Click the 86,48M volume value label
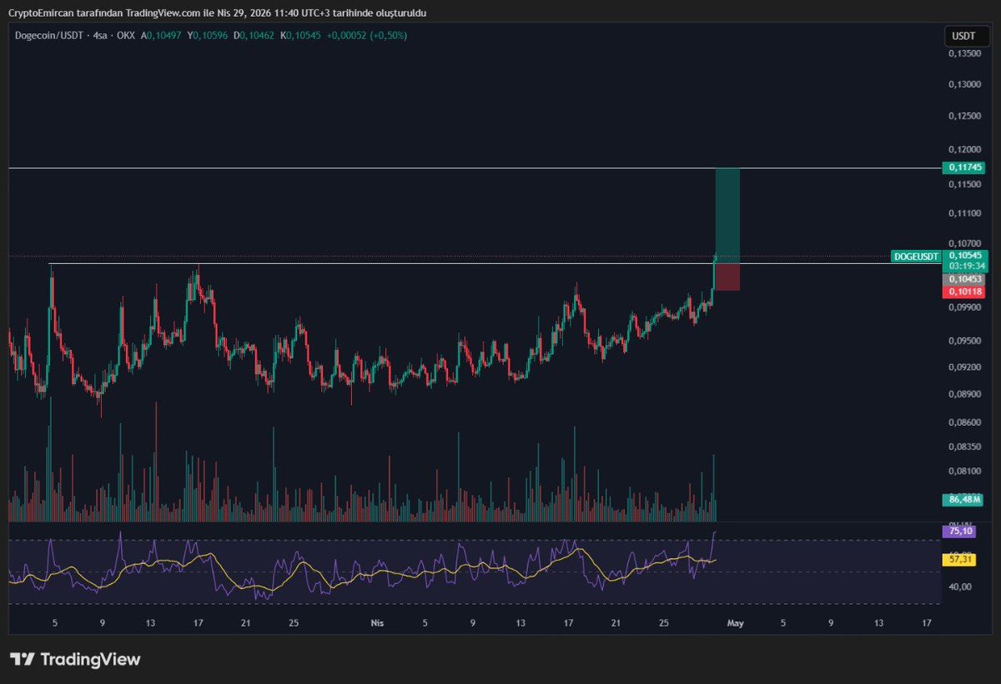The image size is (1001, 684). (x=963, y=500)
